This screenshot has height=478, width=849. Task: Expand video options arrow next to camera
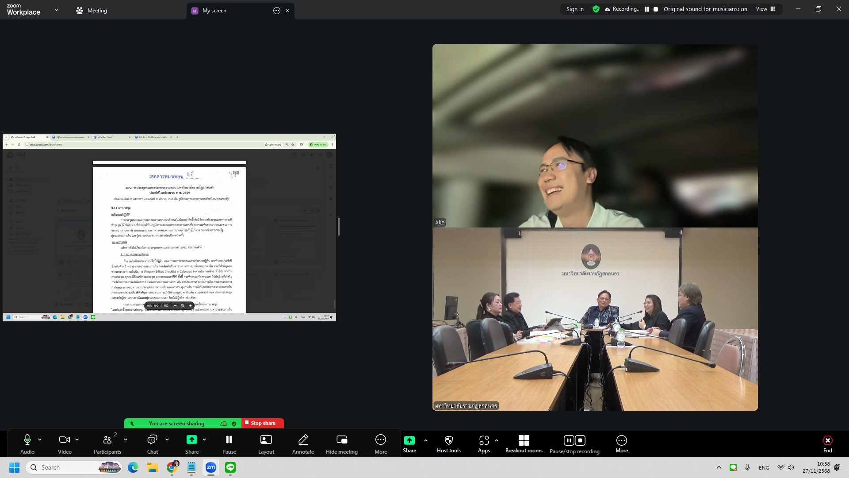[x=77, y=439]
